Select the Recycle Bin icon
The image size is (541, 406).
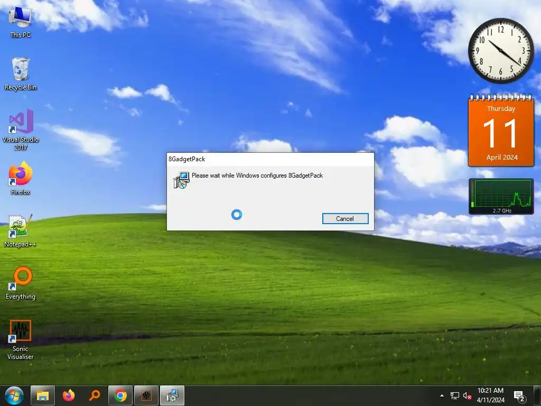[21, 74]
